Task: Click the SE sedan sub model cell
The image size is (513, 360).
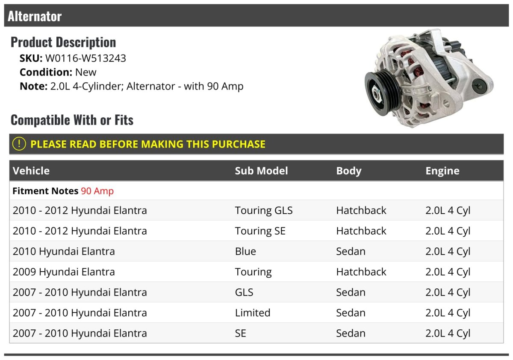Action: [240, 333]
